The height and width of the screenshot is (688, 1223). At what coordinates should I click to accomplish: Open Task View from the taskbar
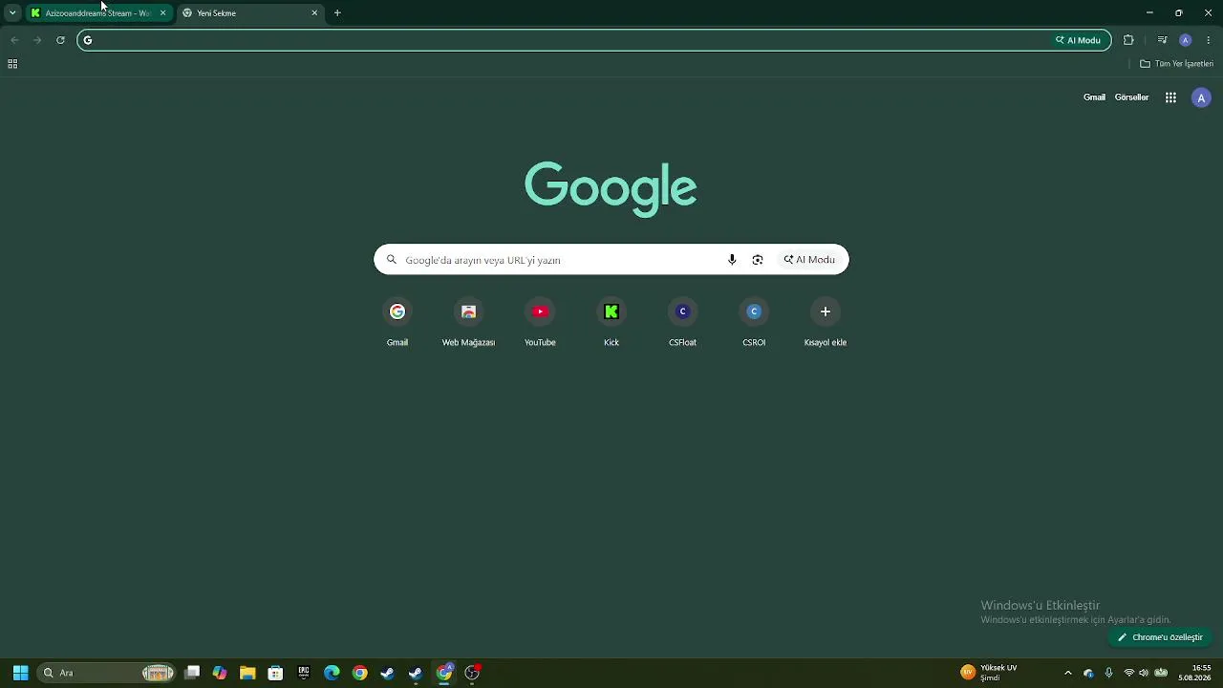(192, 673)
